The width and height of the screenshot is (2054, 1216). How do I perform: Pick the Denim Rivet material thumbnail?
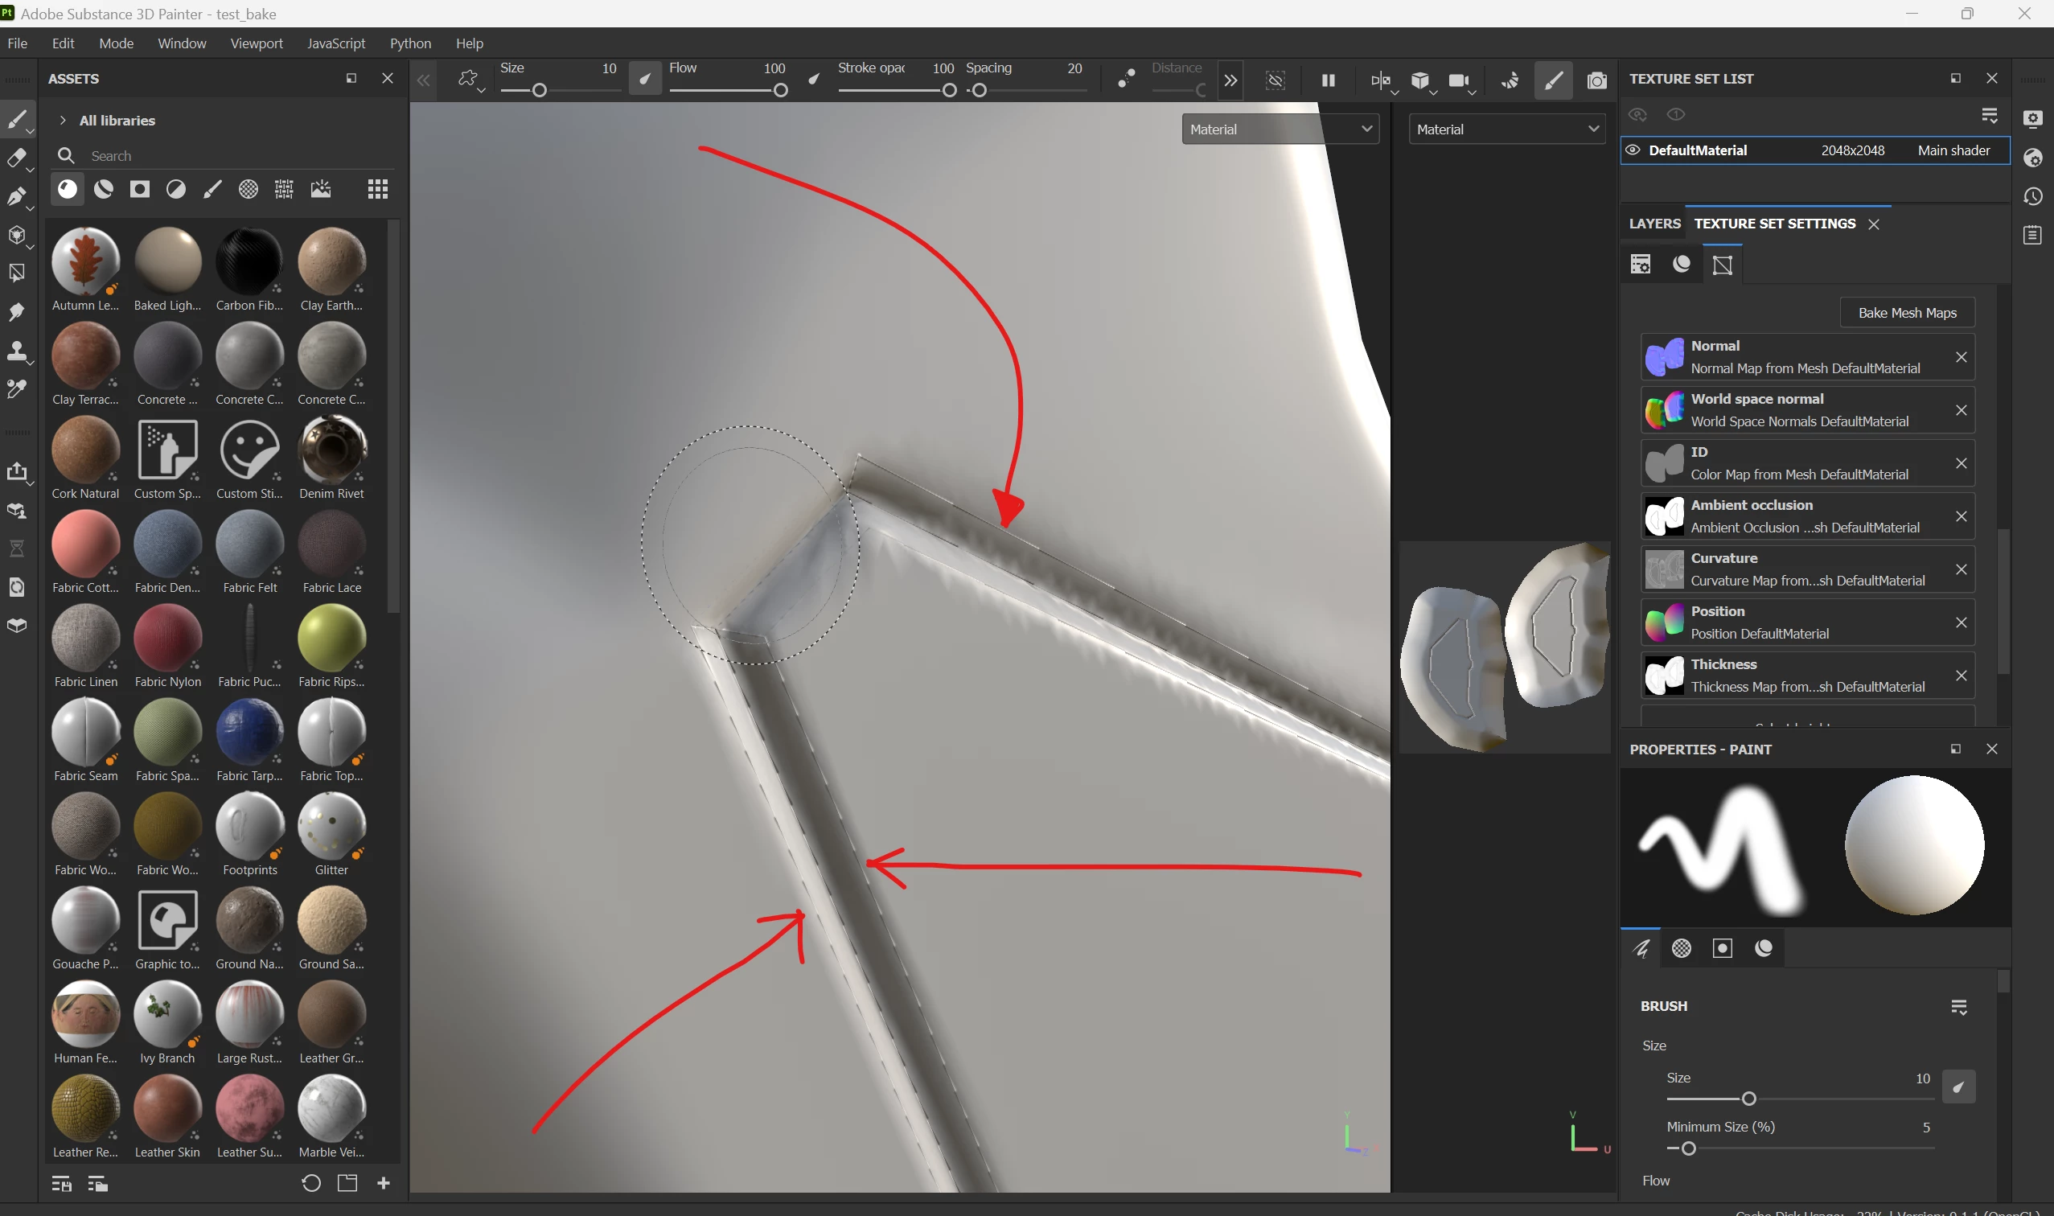click(332, 450)
